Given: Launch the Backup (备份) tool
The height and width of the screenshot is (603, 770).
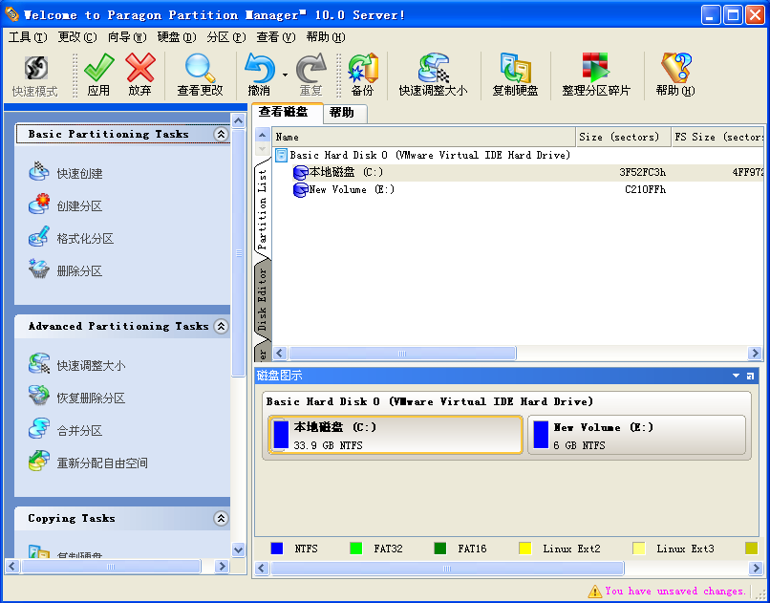Looking at the screenshot, I should (362, 68).
